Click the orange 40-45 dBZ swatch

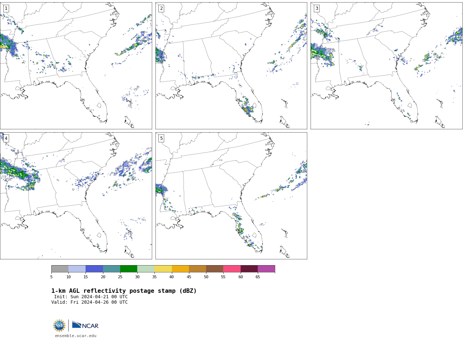(x=180, y=269)
